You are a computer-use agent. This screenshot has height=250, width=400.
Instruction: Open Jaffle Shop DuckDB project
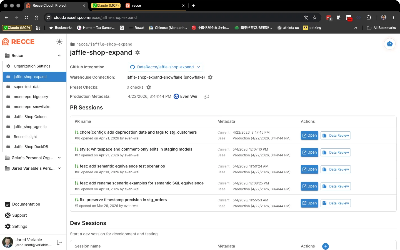tap(34, 147)
